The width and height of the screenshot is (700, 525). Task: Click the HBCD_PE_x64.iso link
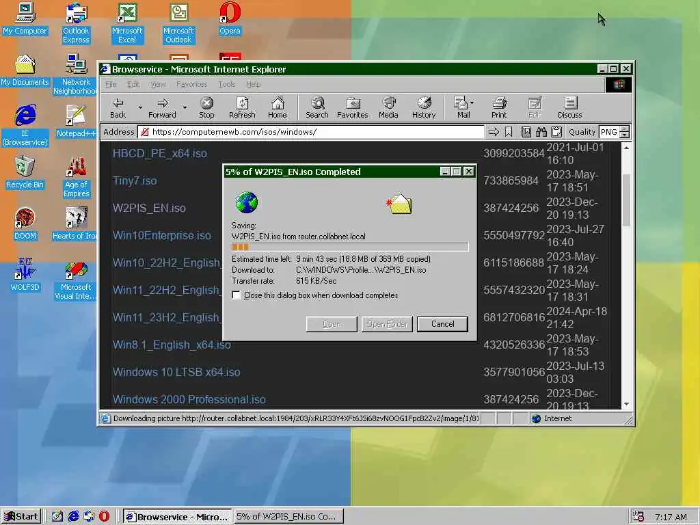160,154
